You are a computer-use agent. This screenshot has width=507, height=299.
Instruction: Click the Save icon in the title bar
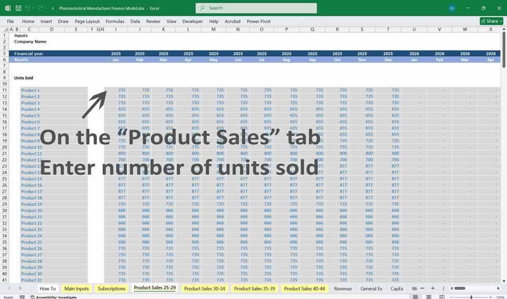pos(18,8)
